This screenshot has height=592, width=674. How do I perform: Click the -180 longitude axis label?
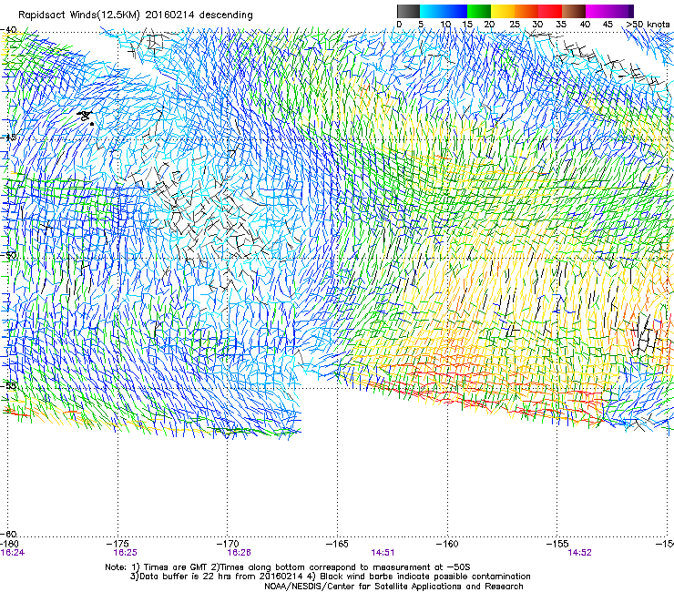click(9, 545)
